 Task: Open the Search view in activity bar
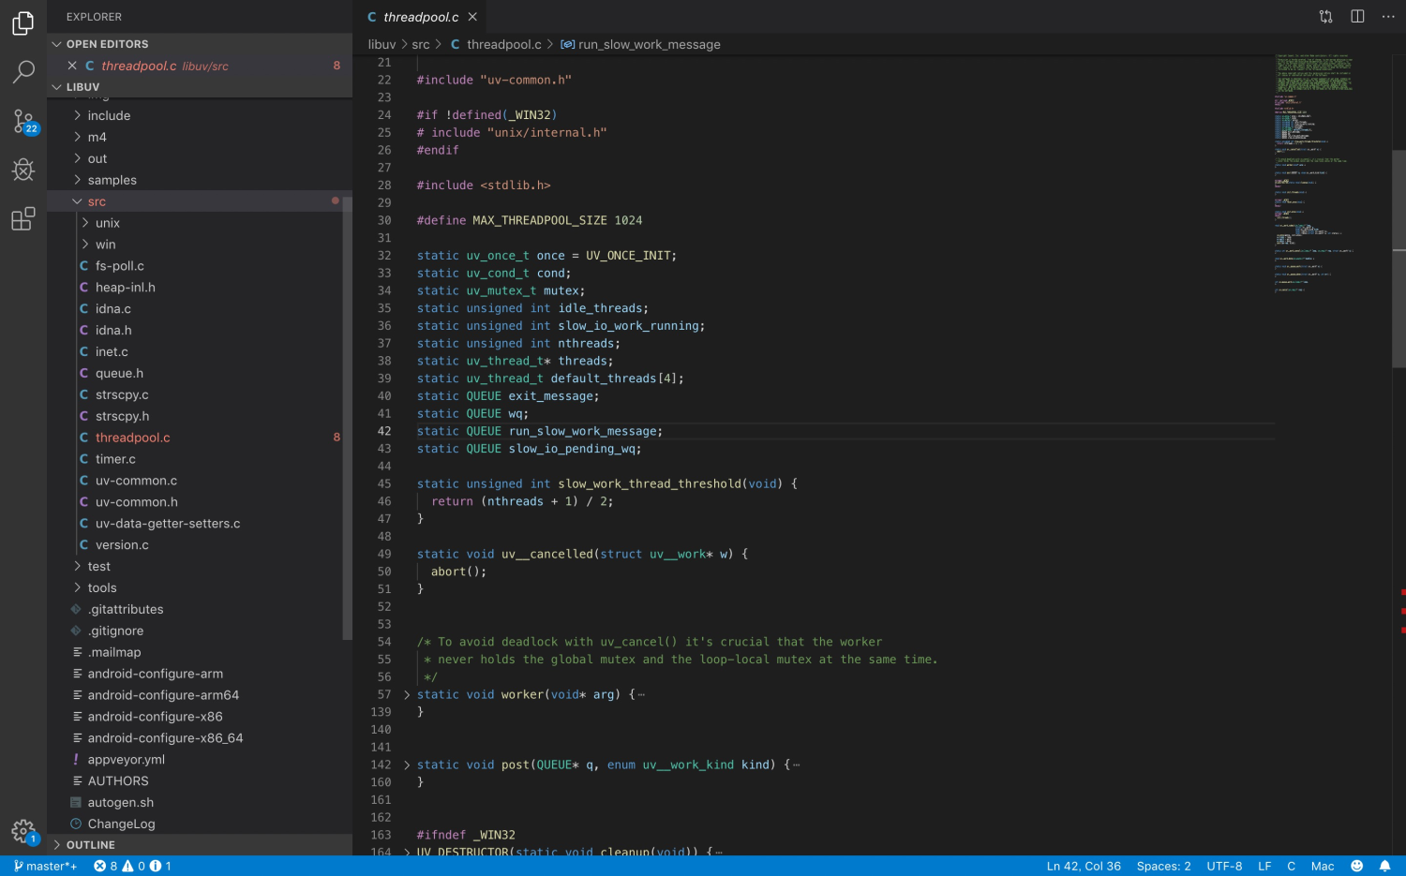[23, 71]
